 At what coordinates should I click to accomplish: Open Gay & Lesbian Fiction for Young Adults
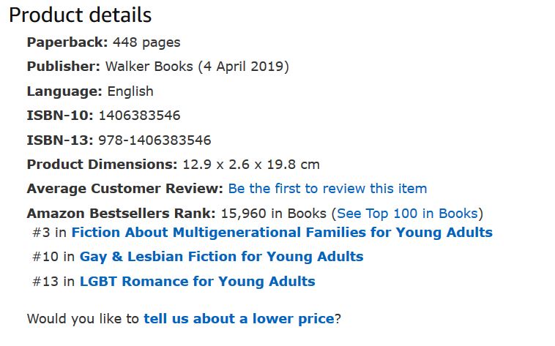point(221,257)
